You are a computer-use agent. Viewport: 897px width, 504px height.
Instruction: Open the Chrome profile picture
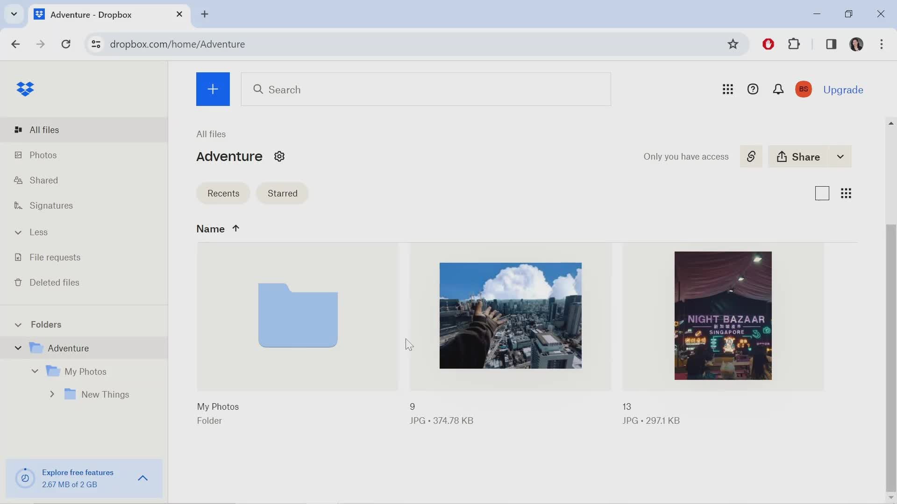click(x=856, y=44)
